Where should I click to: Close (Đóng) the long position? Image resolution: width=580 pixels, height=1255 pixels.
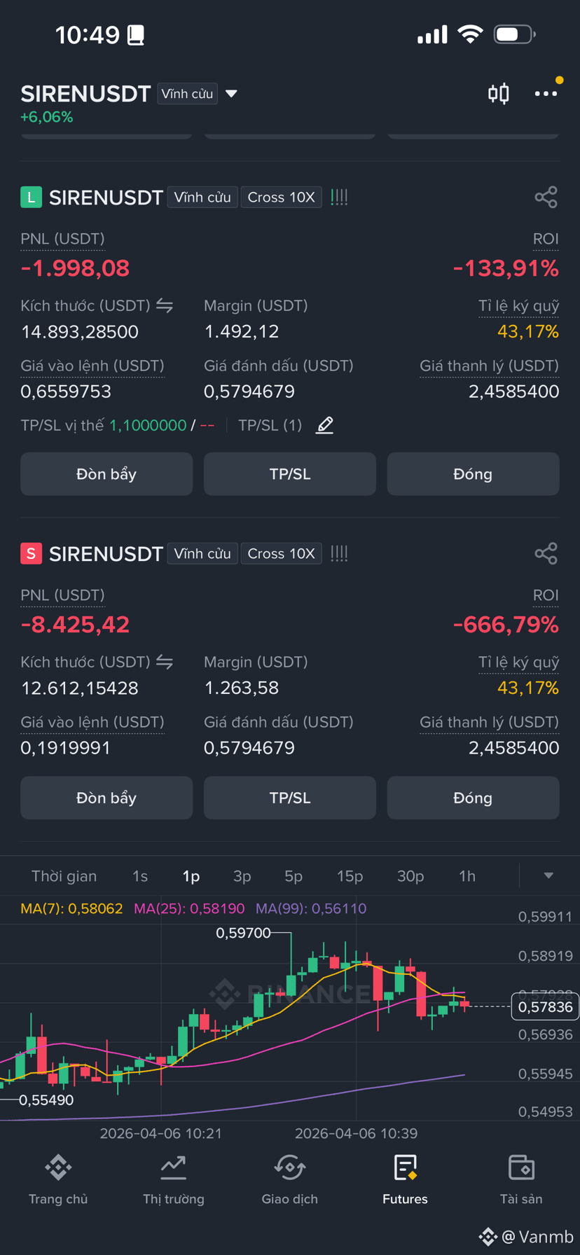click(x=473, y=474)
